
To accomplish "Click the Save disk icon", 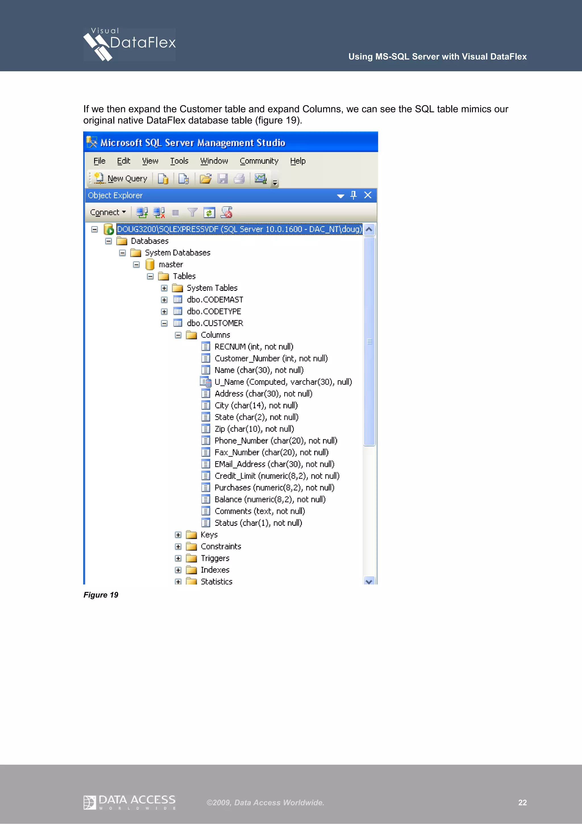I will coord(223,178).
